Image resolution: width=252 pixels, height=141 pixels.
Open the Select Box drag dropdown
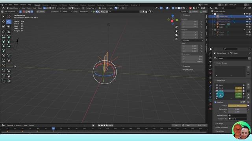pyautogui.click(x=84, y=12)
